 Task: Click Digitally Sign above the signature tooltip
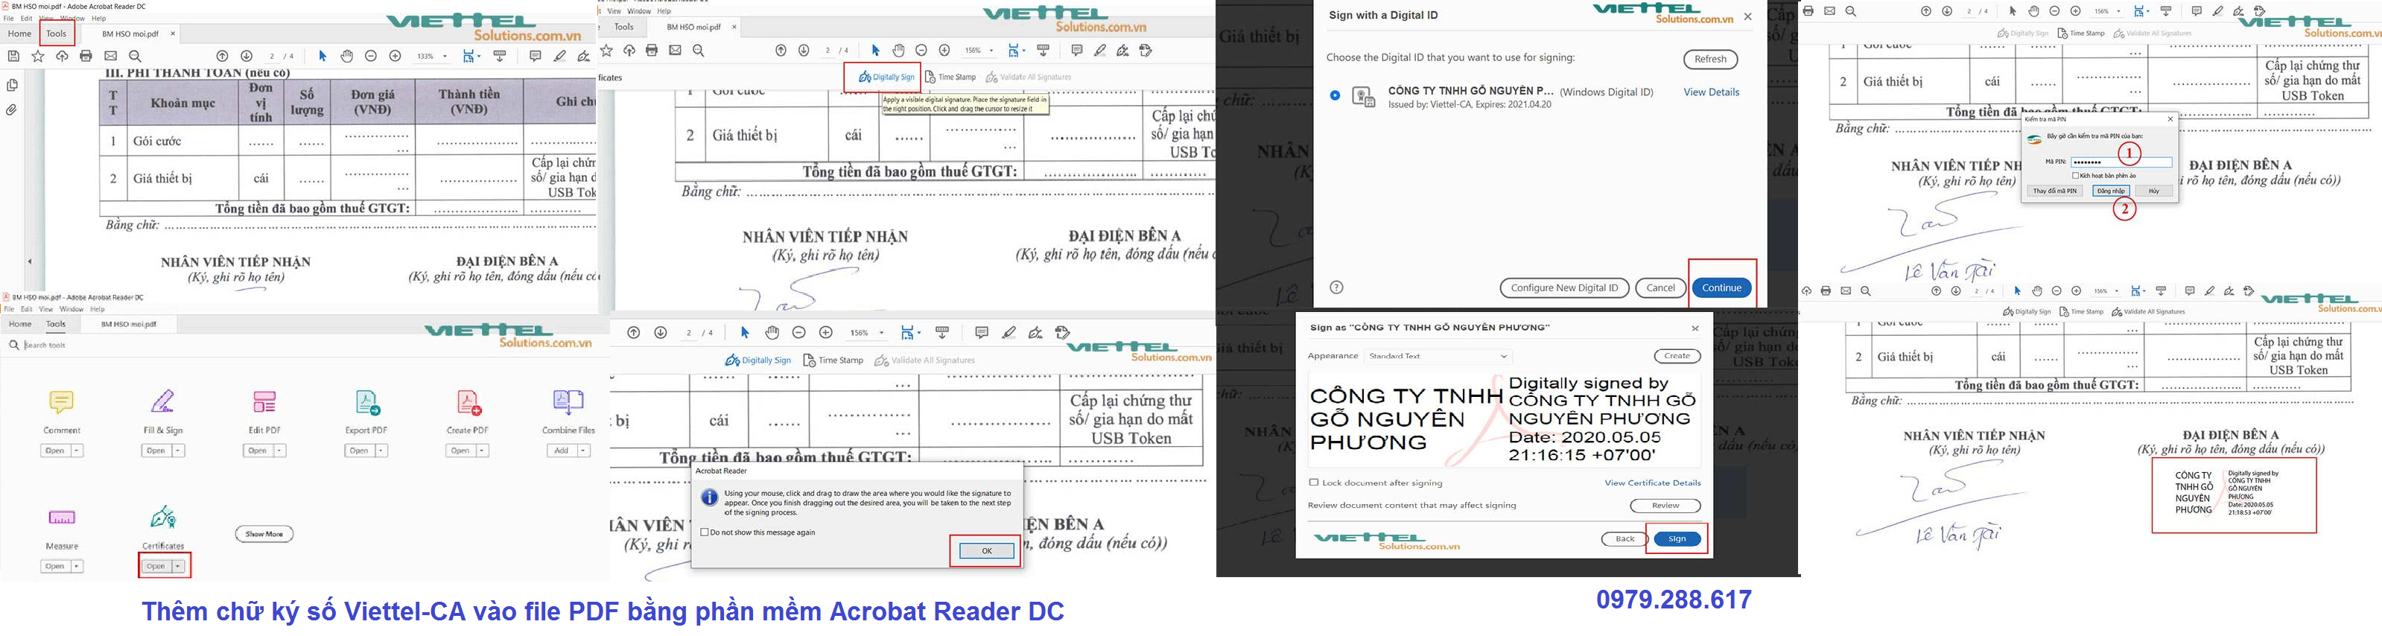pos(887,77)
